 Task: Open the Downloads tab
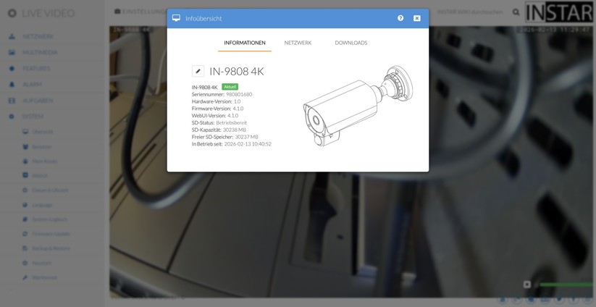click(x=351, y=43)
